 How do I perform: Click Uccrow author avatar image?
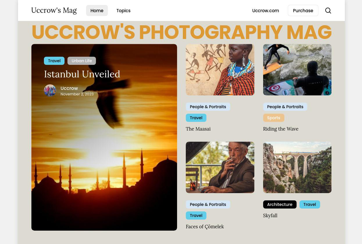click(x=50, y=90)
